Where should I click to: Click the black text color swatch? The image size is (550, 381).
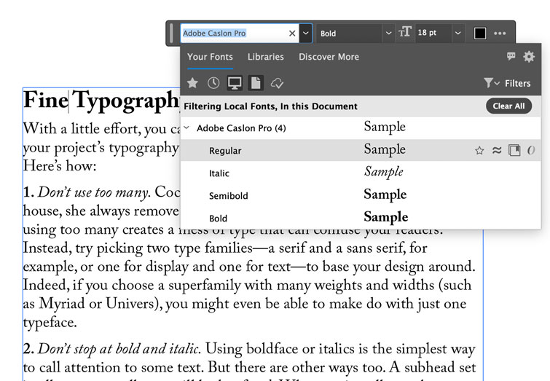[480, 33]
